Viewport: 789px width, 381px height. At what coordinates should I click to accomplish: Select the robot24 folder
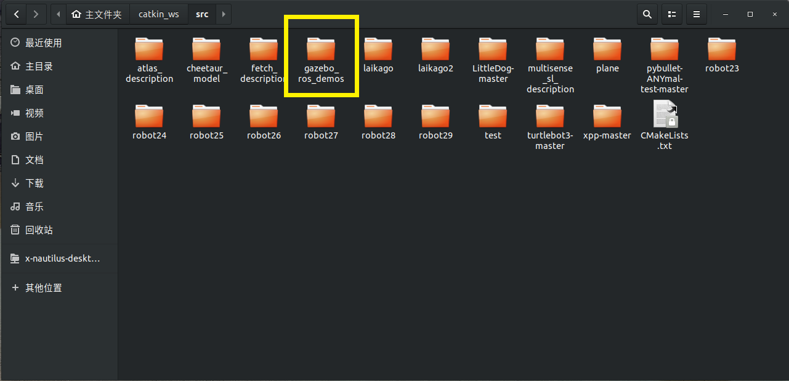tap(149, 122)
